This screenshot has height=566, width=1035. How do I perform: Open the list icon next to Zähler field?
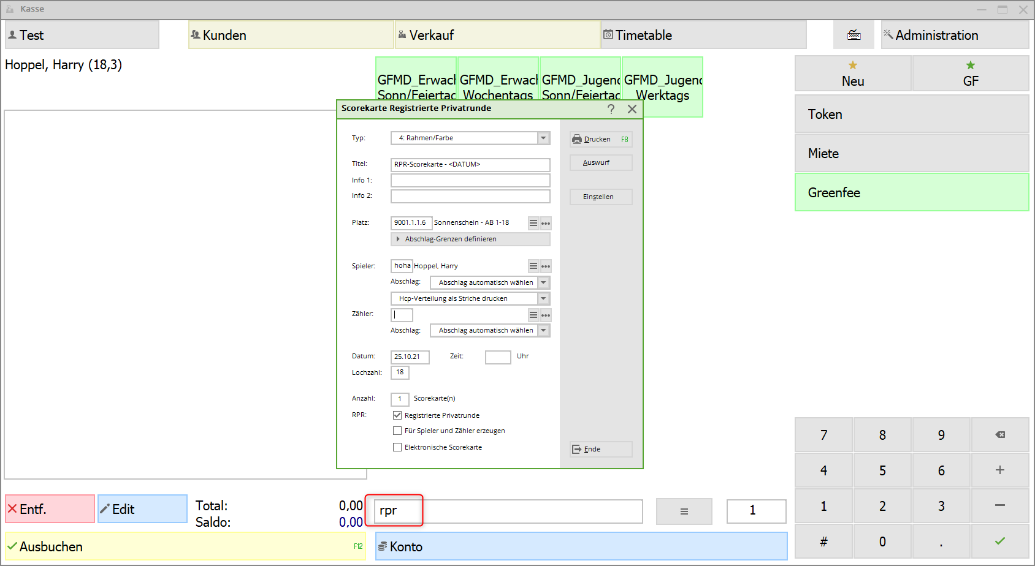[x=533, y=315]
